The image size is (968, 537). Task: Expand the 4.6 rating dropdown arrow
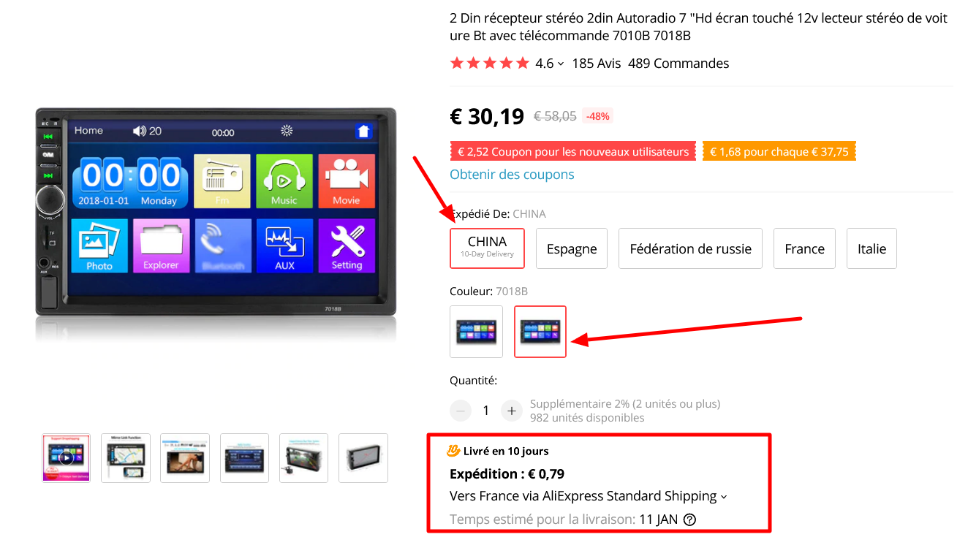pyautogui.click(x=561, y=64)
